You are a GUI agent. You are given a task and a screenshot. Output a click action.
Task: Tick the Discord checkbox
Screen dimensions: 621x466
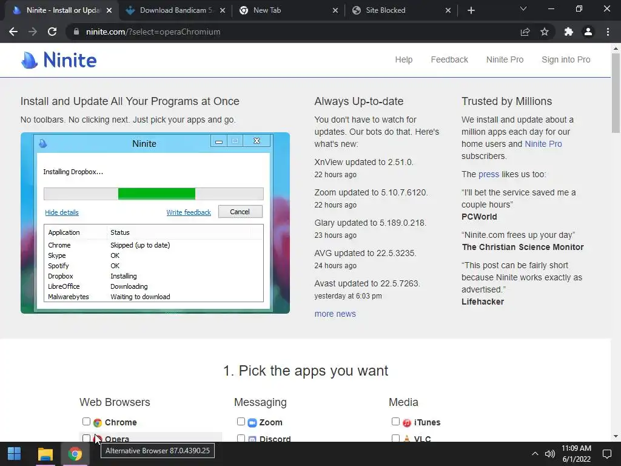pyautogui.click(x=241, y=438)
